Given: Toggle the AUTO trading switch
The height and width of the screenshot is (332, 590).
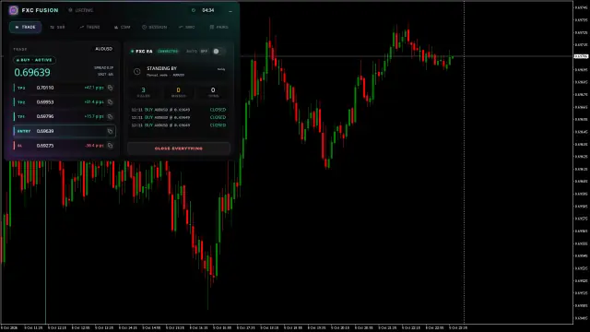Looking at the screenshot, I should click(218, 52).
